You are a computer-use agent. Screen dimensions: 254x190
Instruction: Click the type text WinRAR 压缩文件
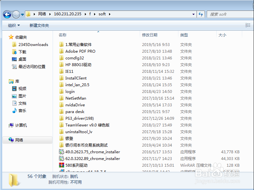click(196, 165)
